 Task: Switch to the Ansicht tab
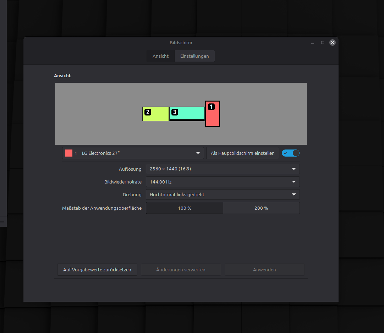pyautogui.click(x=160, y=56)
